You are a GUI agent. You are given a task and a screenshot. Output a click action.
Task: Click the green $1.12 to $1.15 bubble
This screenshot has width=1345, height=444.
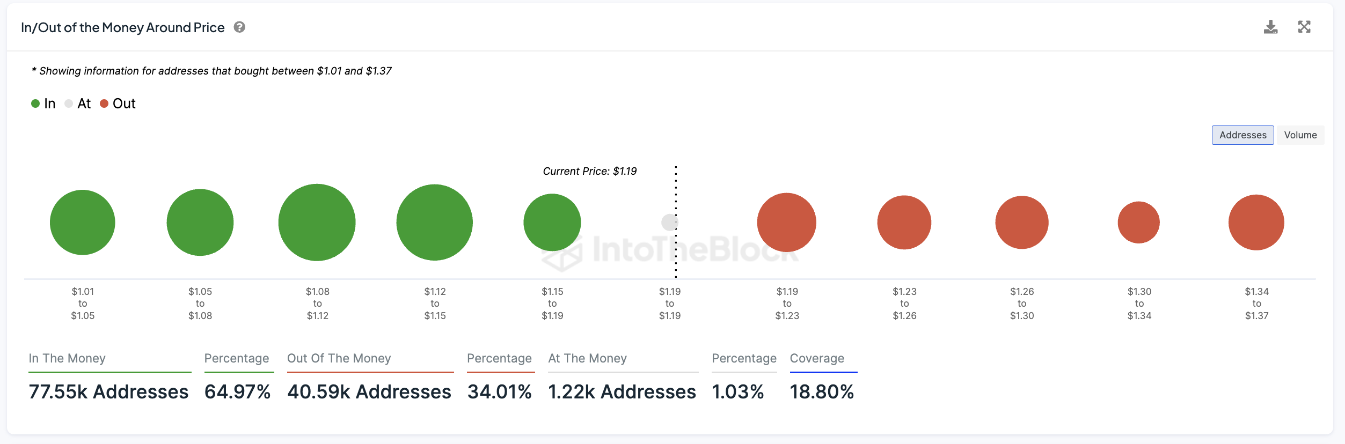(x=435, y=222)
